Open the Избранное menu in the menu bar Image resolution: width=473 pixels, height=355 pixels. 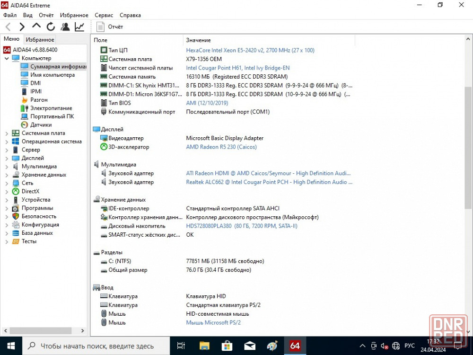click(x=74, y=15)
